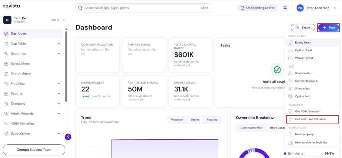Viewport: 342px width, 158px height.
Task: Select Share usage view
Action: pyautogui.click(x=276, y=128)
